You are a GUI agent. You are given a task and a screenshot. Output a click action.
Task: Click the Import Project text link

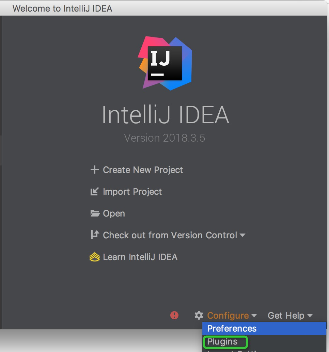tap(132, 192)
